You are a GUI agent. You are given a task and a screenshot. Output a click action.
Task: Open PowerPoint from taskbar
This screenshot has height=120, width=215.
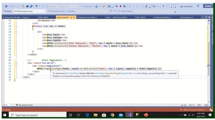coord(146,115)
